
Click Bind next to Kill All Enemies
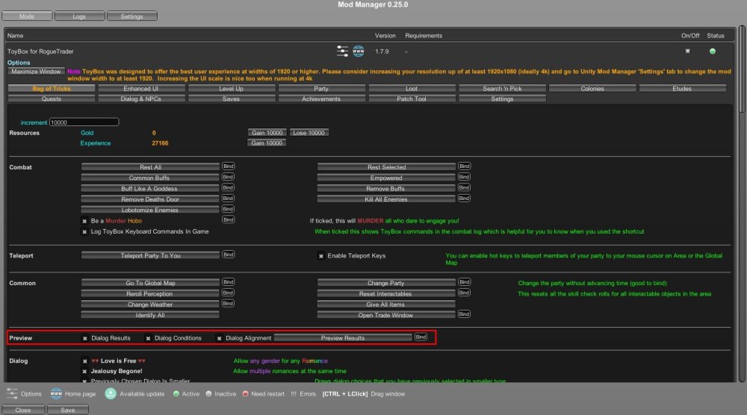[x=464, y=199]
